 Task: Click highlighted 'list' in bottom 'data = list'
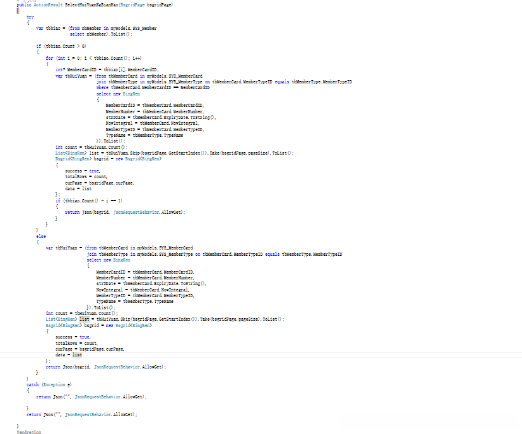pyautogui.click(x=77, y=354)
